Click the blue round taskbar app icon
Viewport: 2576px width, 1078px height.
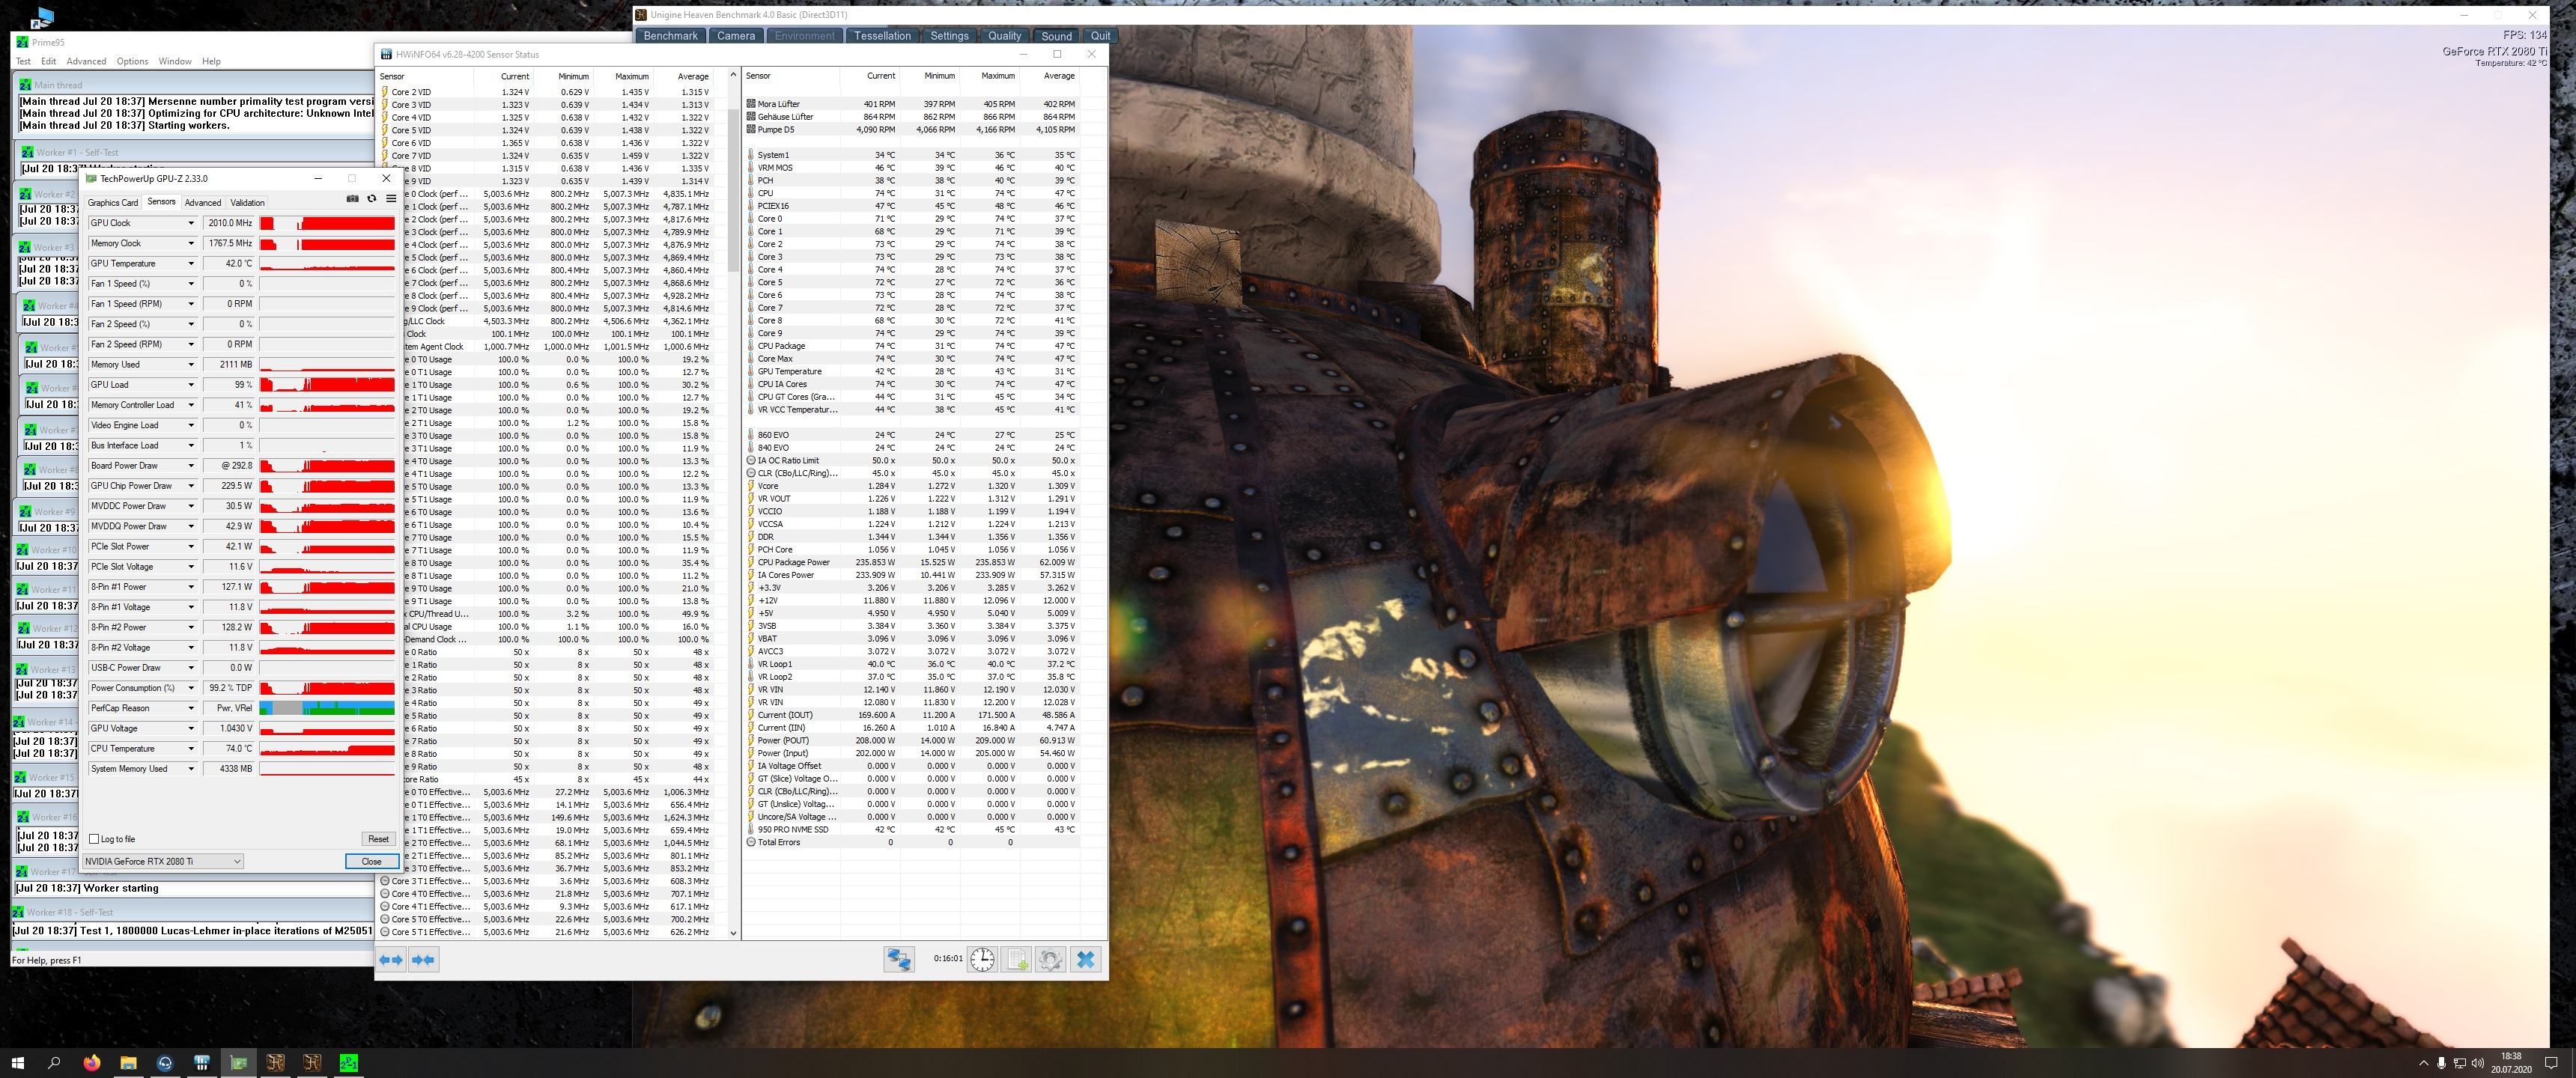(x=165, y=1063)
